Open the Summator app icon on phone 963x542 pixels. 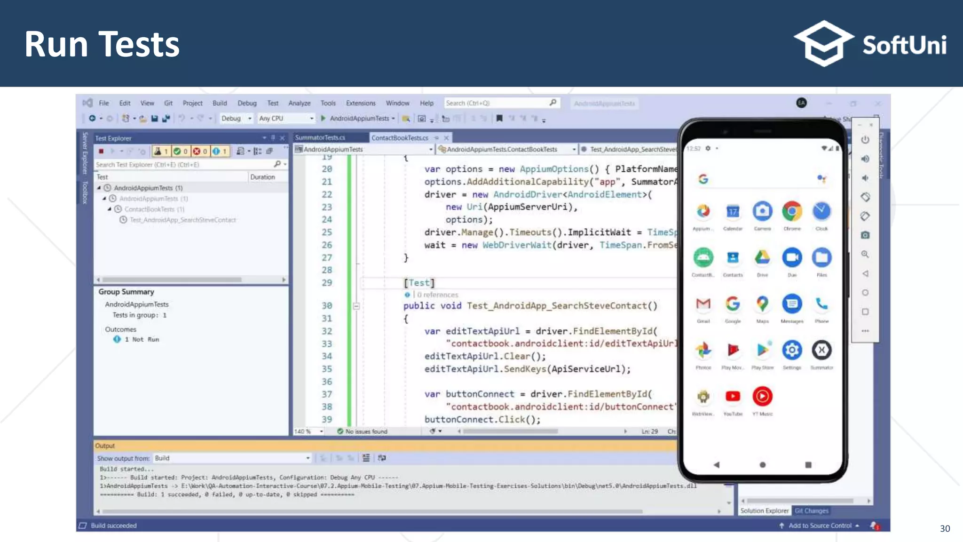click(821, 351)
